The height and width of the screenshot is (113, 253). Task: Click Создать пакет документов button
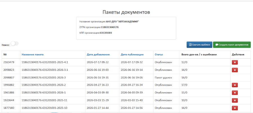pos(232,45)
